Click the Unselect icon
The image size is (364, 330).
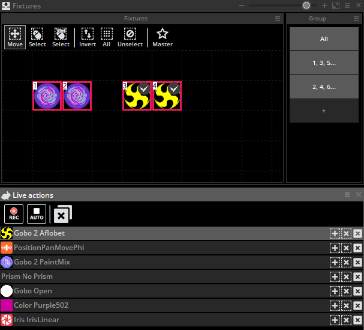[x=130, y=37]
